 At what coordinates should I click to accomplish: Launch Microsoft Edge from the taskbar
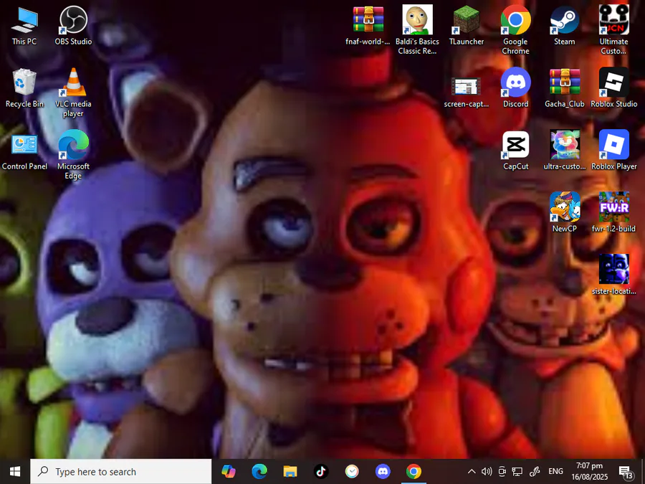(x=259, y=472)
